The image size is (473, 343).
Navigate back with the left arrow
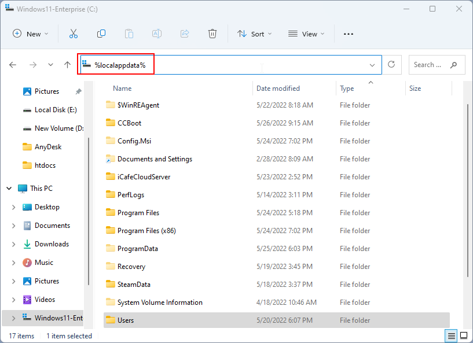pos(13,65)
